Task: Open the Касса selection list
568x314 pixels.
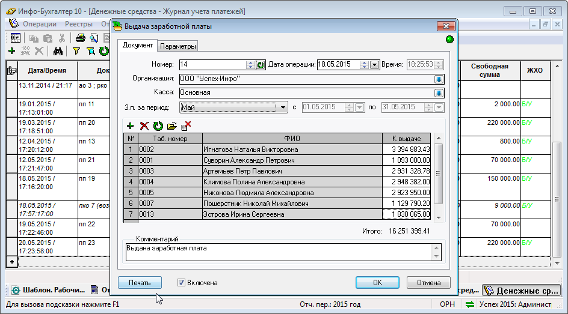Action: (439, 93)
